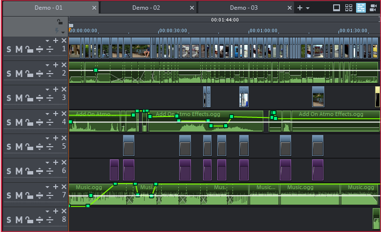This screenshot has width=381, height=232.
Task: Increase track 1 height icon
Action: pos(40,49)
